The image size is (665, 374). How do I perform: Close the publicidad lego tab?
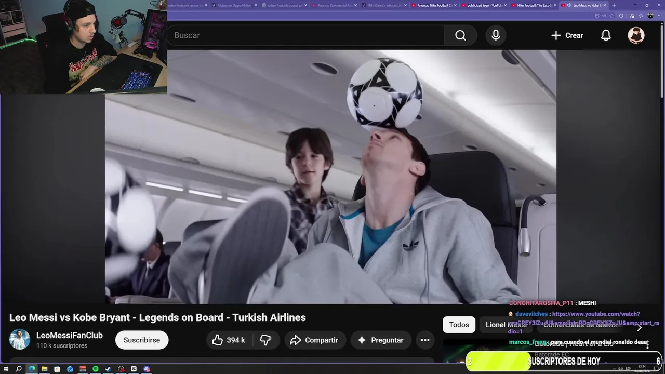click(x=504, y=5)
